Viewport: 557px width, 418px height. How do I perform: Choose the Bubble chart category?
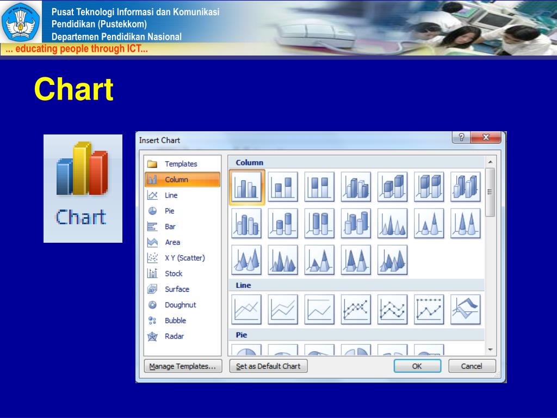click(x=183, y=320)
